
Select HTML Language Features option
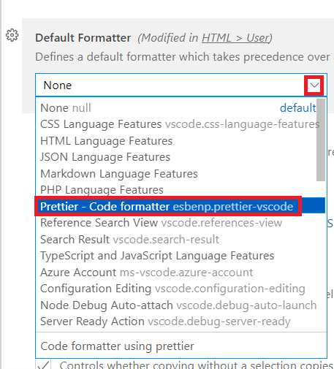point(178,141)
